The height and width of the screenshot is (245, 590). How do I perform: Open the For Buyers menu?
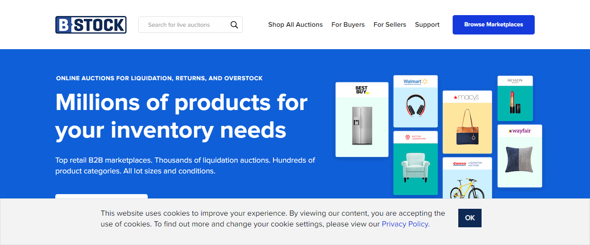click(x=348, y=25)
